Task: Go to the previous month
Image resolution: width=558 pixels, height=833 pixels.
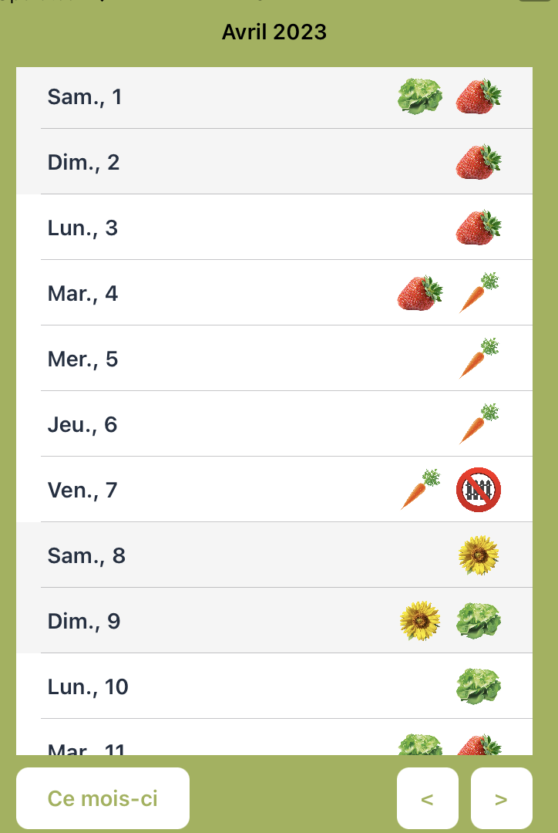Action: pyautogui.click(x=428, y=798)
